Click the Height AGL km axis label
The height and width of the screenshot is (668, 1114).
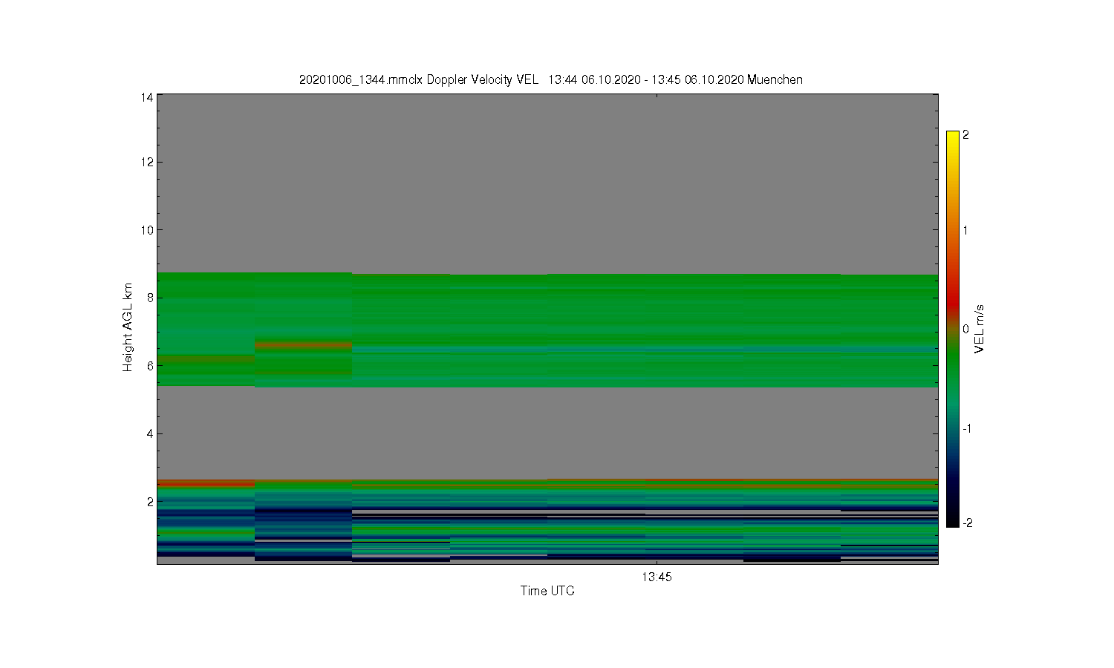point(127,327)
